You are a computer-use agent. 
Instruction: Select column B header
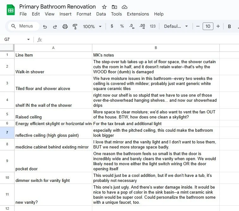click(x=156, y=48)
